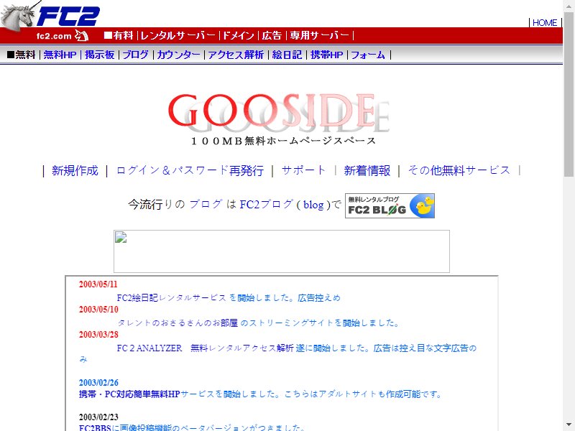Screen dimensions: 575x431
Task: Click the 2003/05/11 date text
Action: point(98,284)
